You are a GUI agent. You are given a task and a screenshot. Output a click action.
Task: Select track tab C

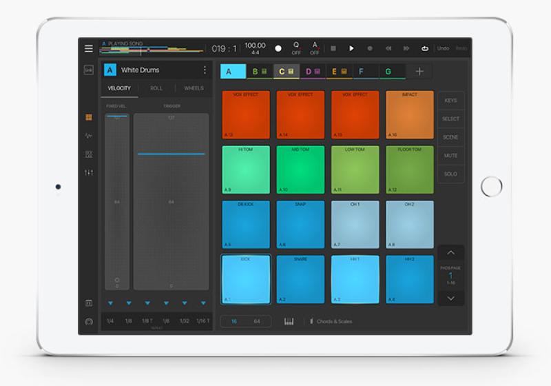coord(286,72)
